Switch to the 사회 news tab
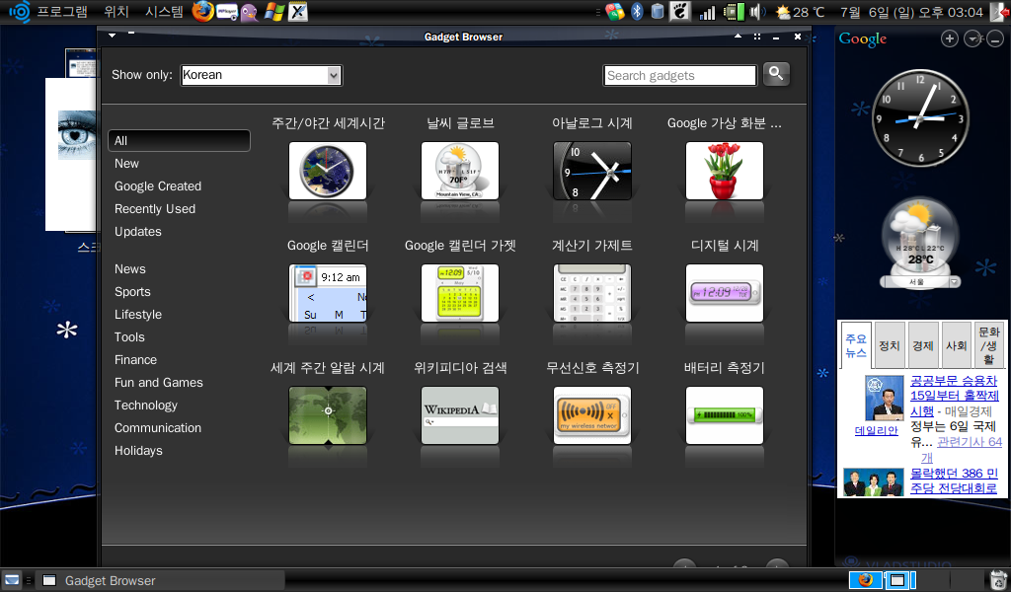Image resolution: width=1011 pixels, height=592 pixels. [956, 345]
